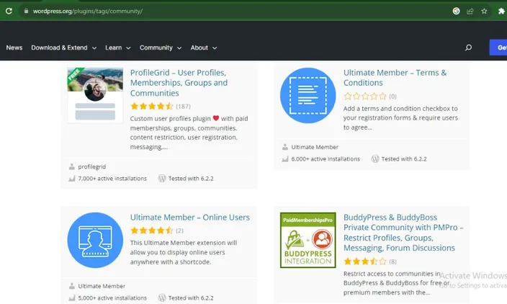The image size is (507, 304).
Task: Reload the page with the refresh icon
Action: tap(9, 11)
